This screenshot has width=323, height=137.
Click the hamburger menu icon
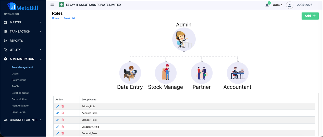(x=52, y=5)
